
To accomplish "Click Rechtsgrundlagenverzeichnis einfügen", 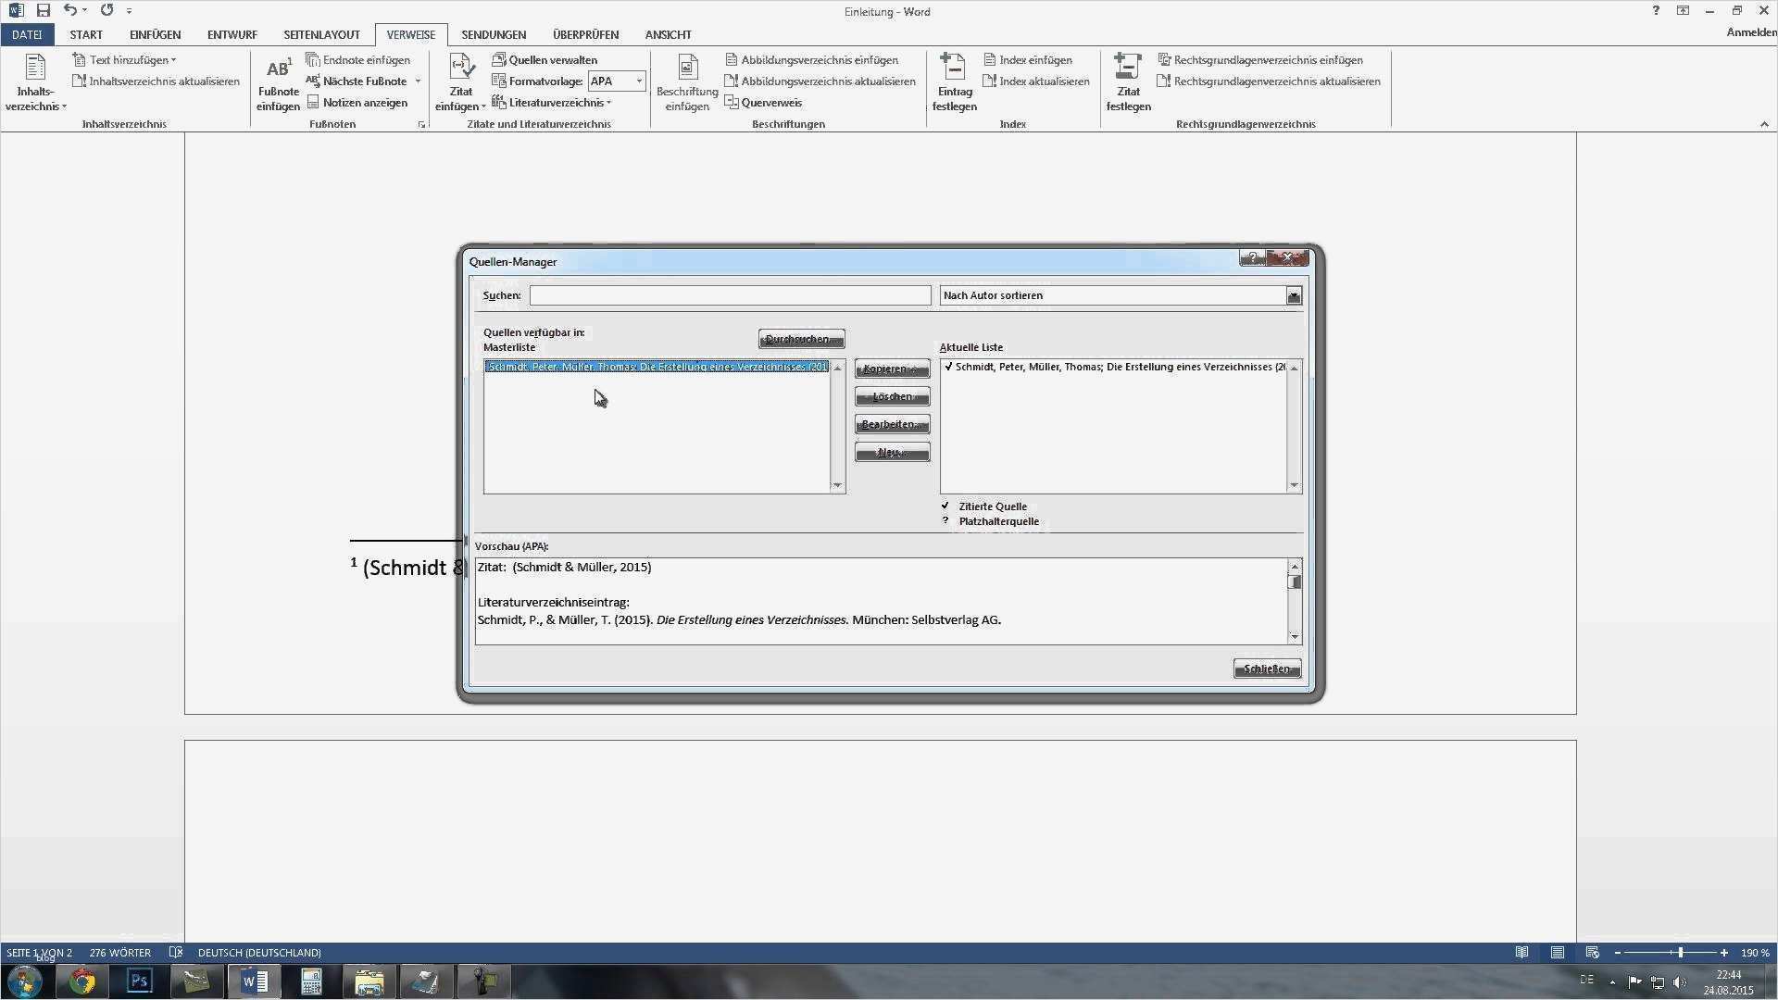I will [1267, 59].
